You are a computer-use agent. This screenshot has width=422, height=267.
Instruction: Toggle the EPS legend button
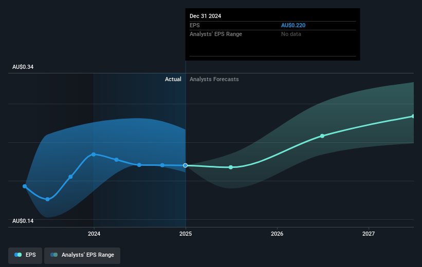coord(25,255)
